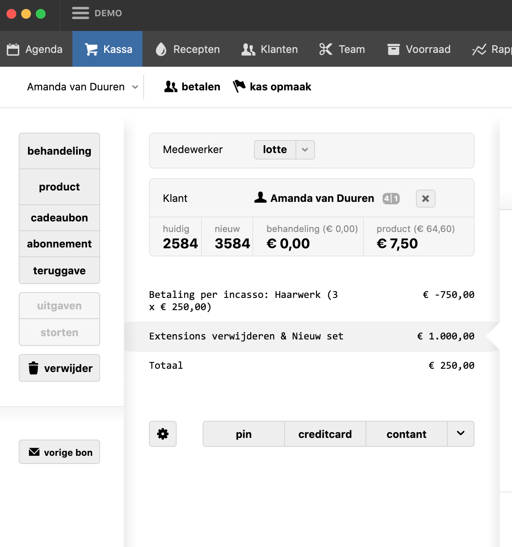Open the hamburger menu next to DEMO
The image size is (512, 547).
click(x=80, y=13)
